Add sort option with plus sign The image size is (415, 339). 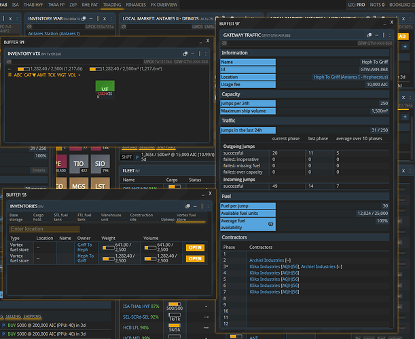tap(79, 75)
